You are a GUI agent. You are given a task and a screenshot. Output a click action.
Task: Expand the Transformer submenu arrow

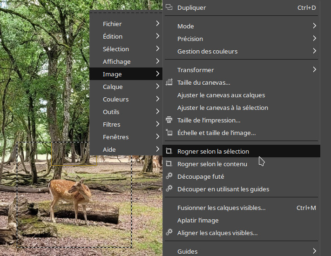315,70
